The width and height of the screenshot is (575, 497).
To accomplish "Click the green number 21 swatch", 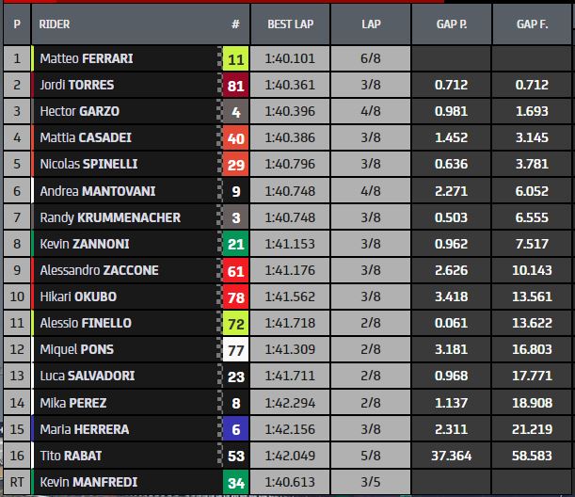I will pos(235,244).
